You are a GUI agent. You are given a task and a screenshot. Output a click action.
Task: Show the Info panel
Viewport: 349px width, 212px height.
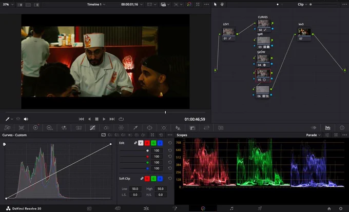pyautogui.click(x=342, y=128)
